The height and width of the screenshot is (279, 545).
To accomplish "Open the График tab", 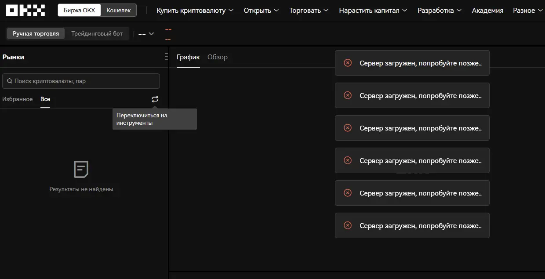I will point(188,57).
